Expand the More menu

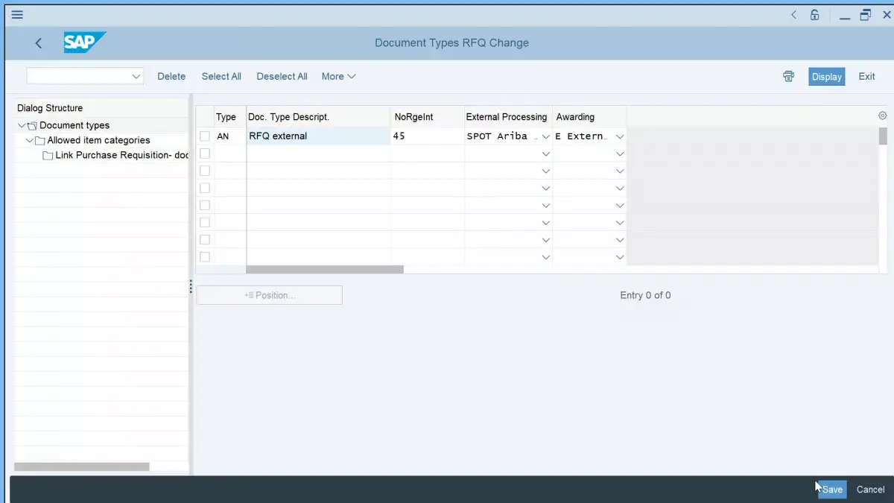pos(339,76)
